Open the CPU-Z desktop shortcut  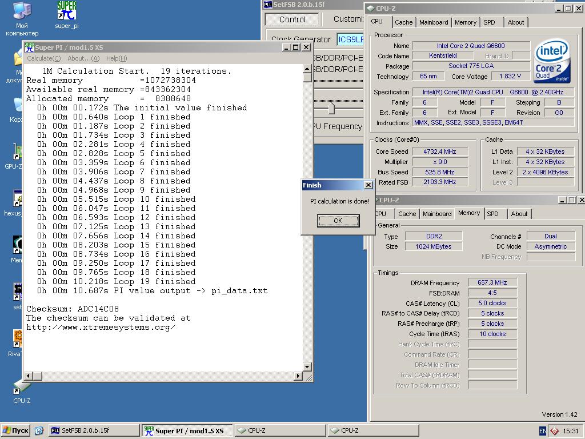click(22, 392)
